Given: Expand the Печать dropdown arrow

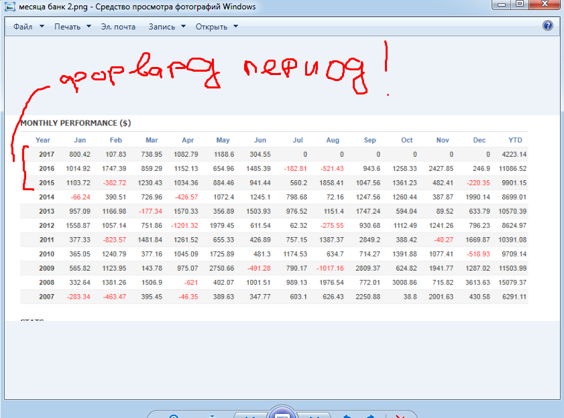Looking at the screenshot, I should click(89, 26).
